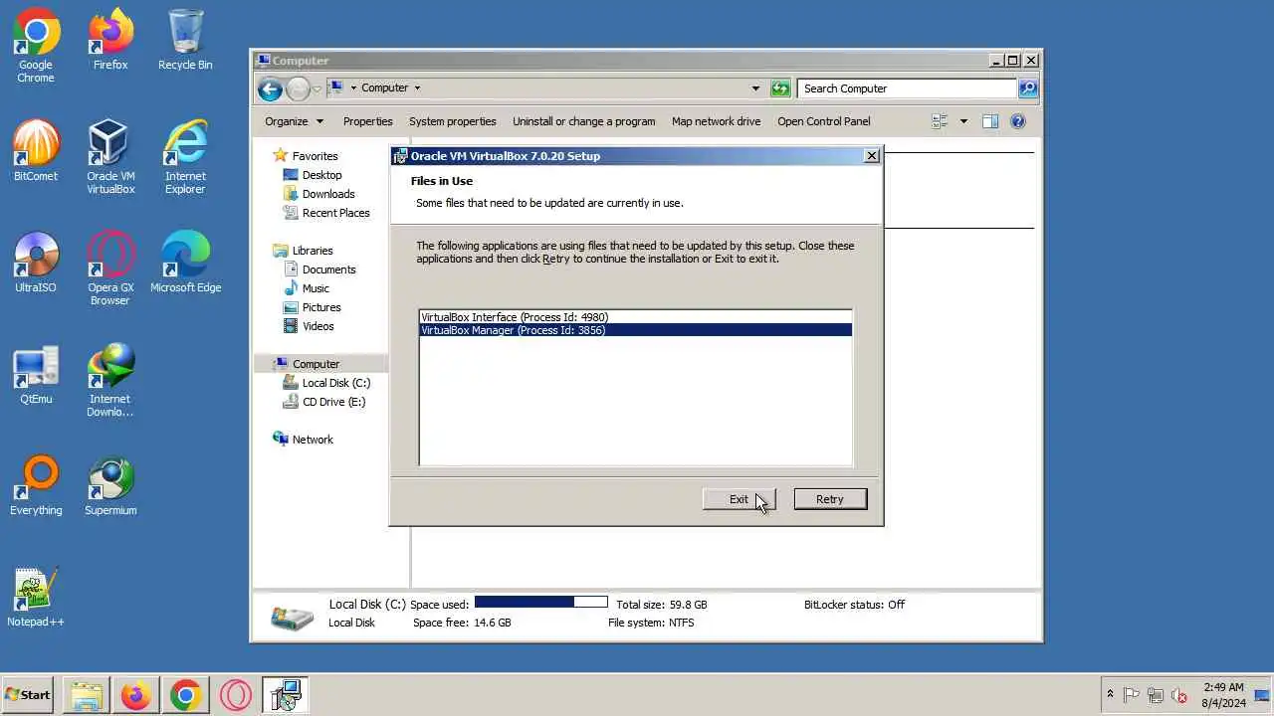Click the change your view icon
The width and height of the screenshot is (1274, 716).
pos(940,121)
